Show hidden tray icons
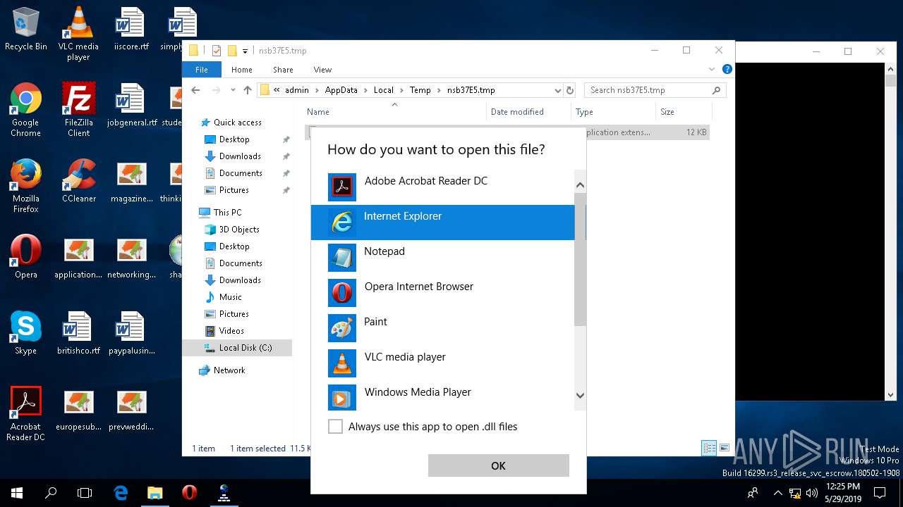Image resolution: width=903 pixels, height=507 pixels. click(778, 493)
